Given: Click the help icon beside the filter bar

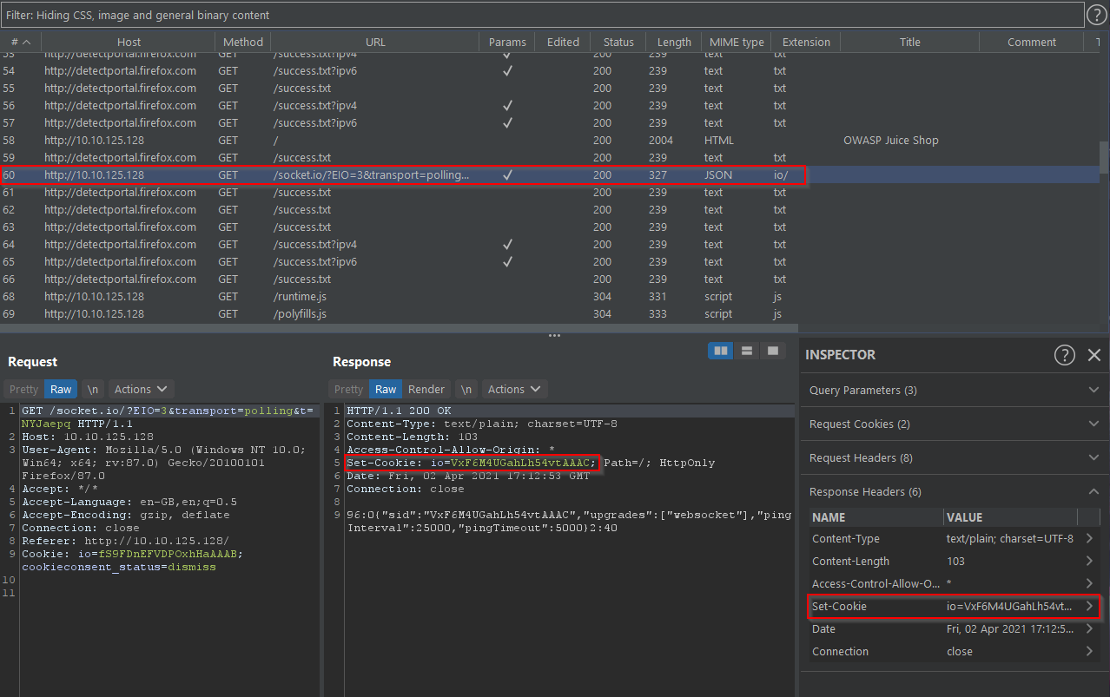Looking at the screenshot, I should click(x=1097, y=14).
